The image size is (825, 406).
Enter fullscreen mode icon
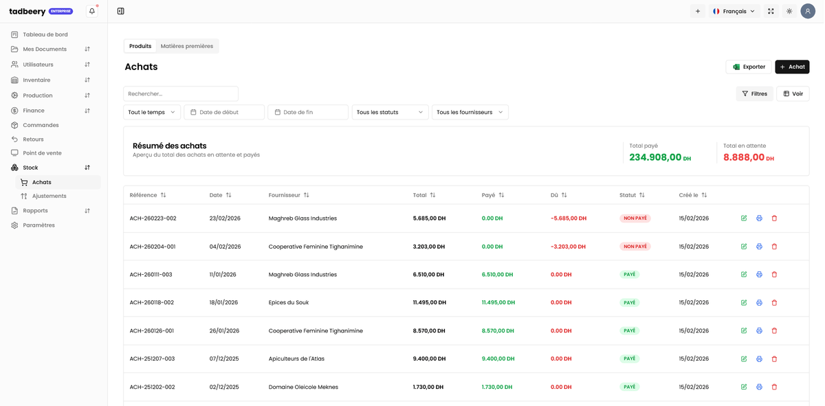tap(771, 11)
